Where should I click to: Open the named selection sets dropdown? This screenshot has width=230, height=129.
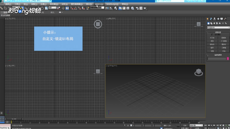(x=97, y=8)
